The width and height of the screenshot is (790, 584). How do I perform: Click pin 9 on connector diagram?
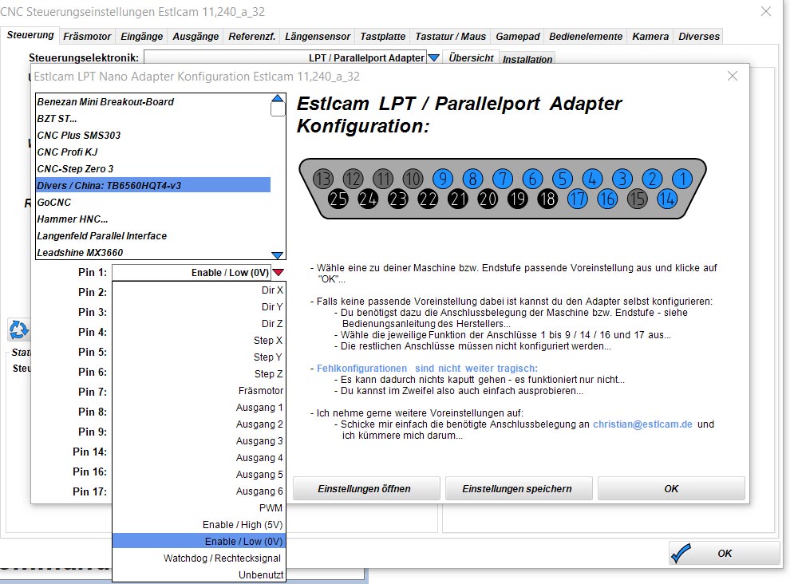point(443,179)
